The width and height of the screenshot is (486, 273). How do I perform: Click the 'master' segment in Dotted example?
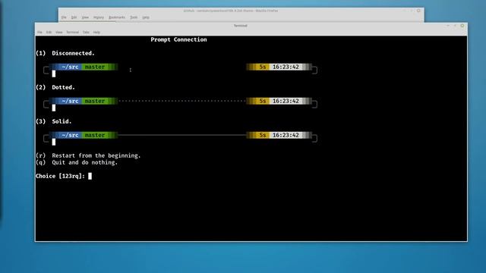(94, 101)
